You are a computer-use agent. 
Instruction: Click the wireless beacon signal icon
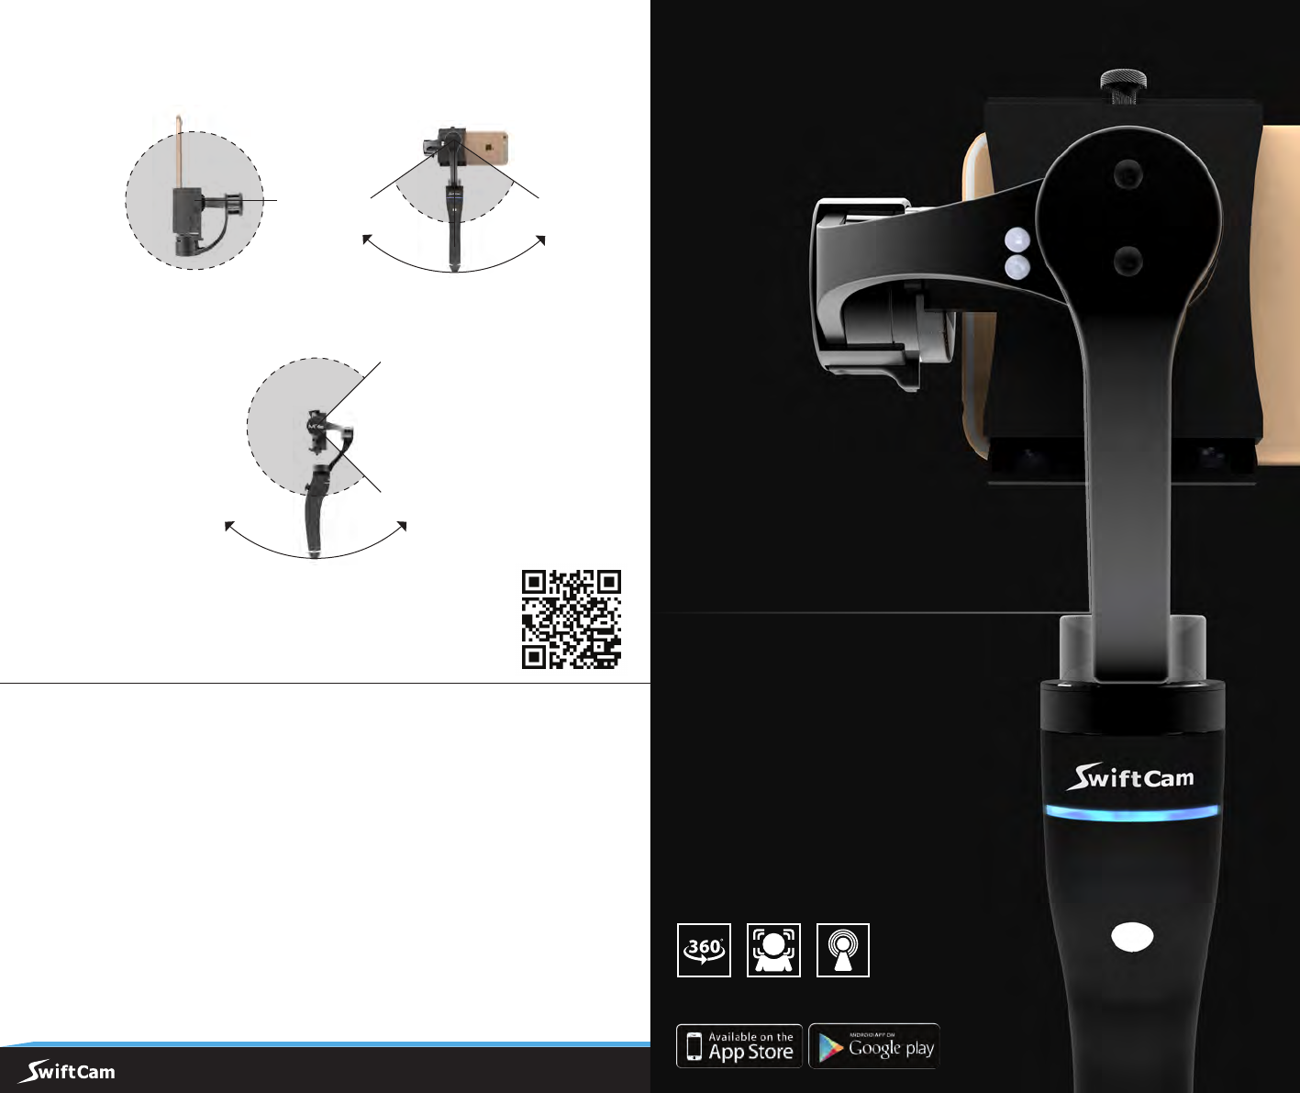tap(843, 950)
